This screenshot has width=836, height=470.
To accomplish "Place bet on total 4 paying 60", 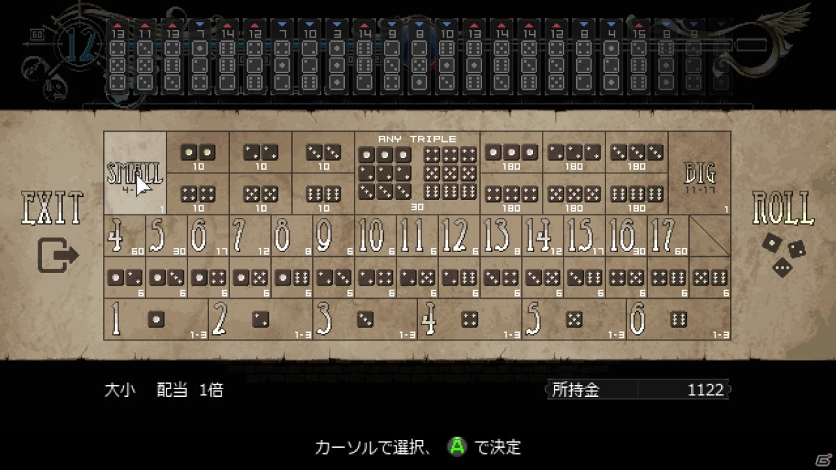I will pos(125,235).
